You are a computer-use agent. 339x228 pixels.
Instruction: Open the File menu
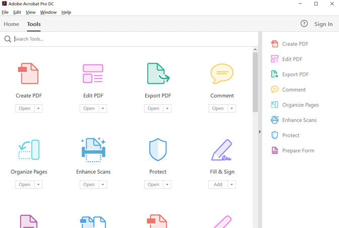coord(5,12)
